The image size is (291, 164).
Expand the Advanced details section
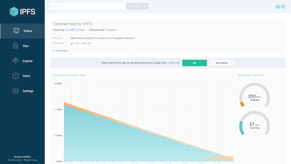[x=60, y=51]
